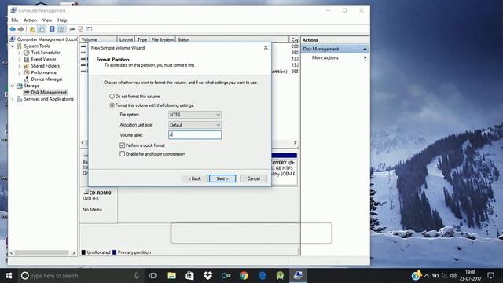Select Disk Management in the tree
This screenshot has width=503, height=283.
pyautogui.click(x=49, y=93)
